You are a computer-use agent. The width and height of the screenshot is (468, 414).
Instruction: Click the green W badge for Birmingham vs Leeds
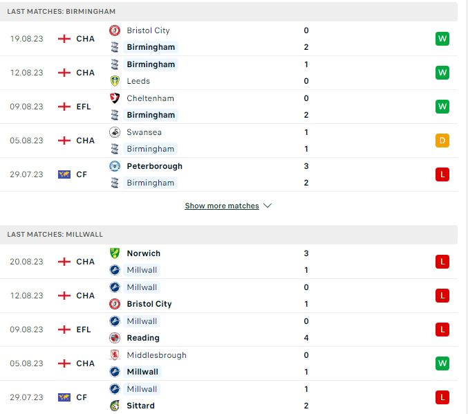pyautogui.click(x=442, y=73)
